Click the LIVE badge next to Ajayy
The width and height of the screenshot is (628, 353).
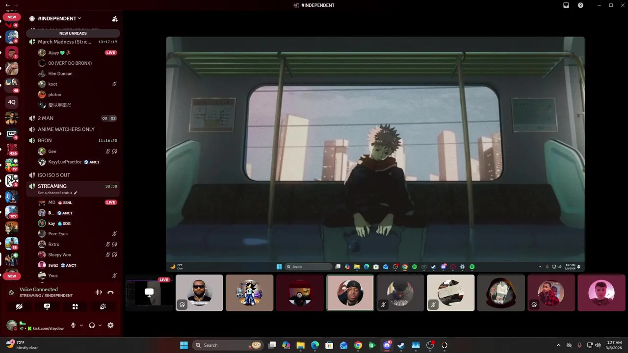(x=111, y=52)
